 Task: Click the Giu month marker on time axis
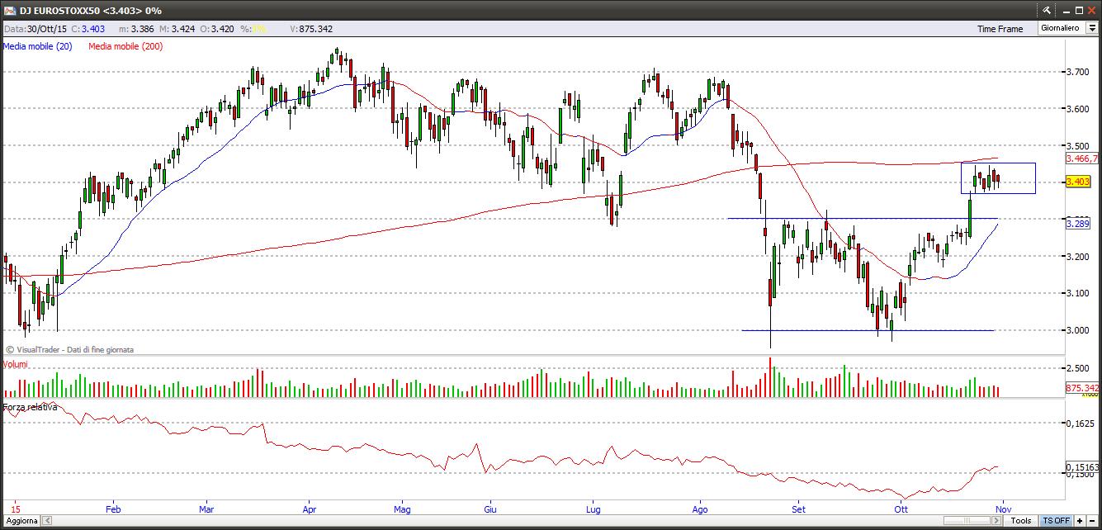[x=490, y=510]
